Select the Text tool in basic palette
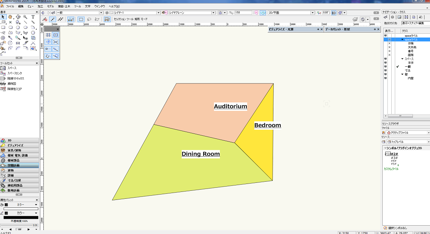 (33, 17)
